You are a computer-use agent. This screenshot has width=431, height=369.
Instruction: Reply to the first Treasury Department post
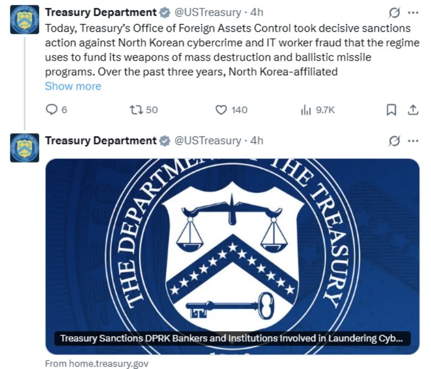52,110
